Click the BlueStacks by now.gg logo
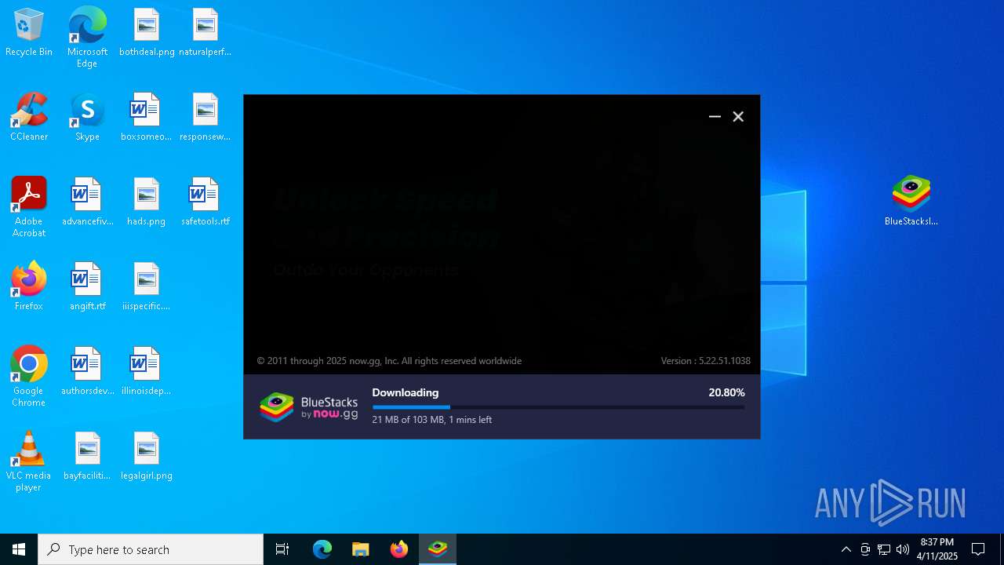This screenshot has width=1004, height=565. pos(309,406)
